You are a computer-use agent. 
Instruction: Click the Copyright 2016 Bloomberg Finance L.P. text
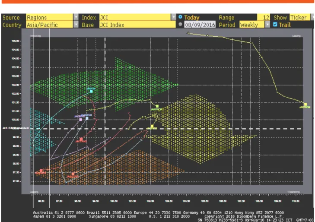coord(244,216)
